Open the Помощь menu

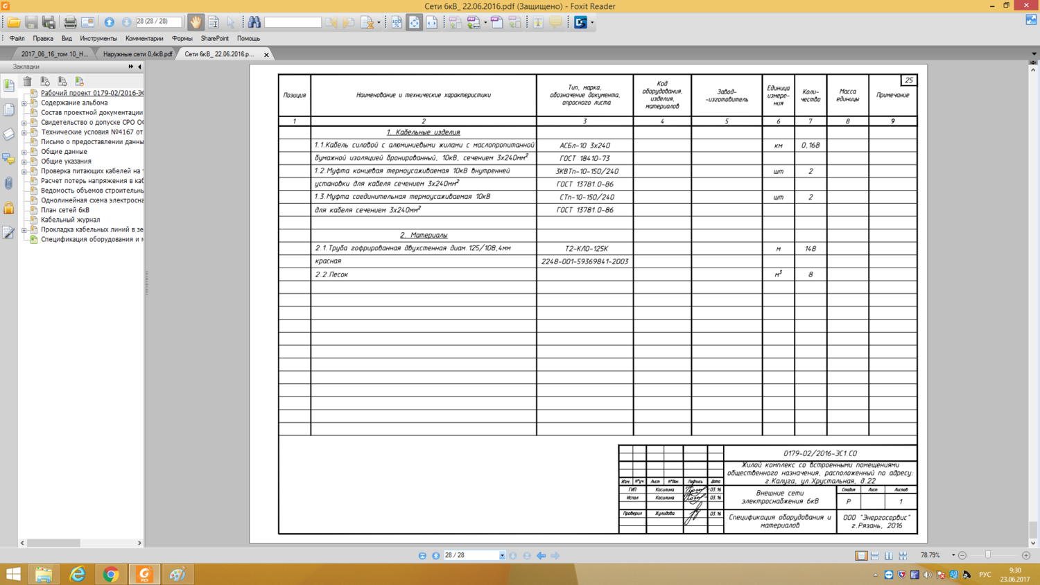click(248, 39)
